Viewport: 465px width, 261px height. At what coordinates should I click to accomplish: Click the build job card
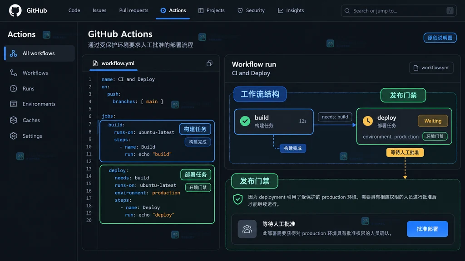click(274, 121)
